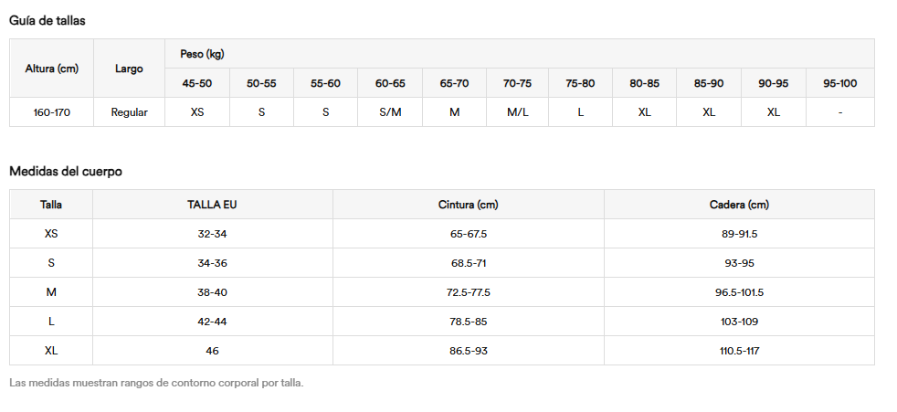Screen dimensions: 897x412
Task: Click the Altura (cm) header cell
Action: click(51, 69)
